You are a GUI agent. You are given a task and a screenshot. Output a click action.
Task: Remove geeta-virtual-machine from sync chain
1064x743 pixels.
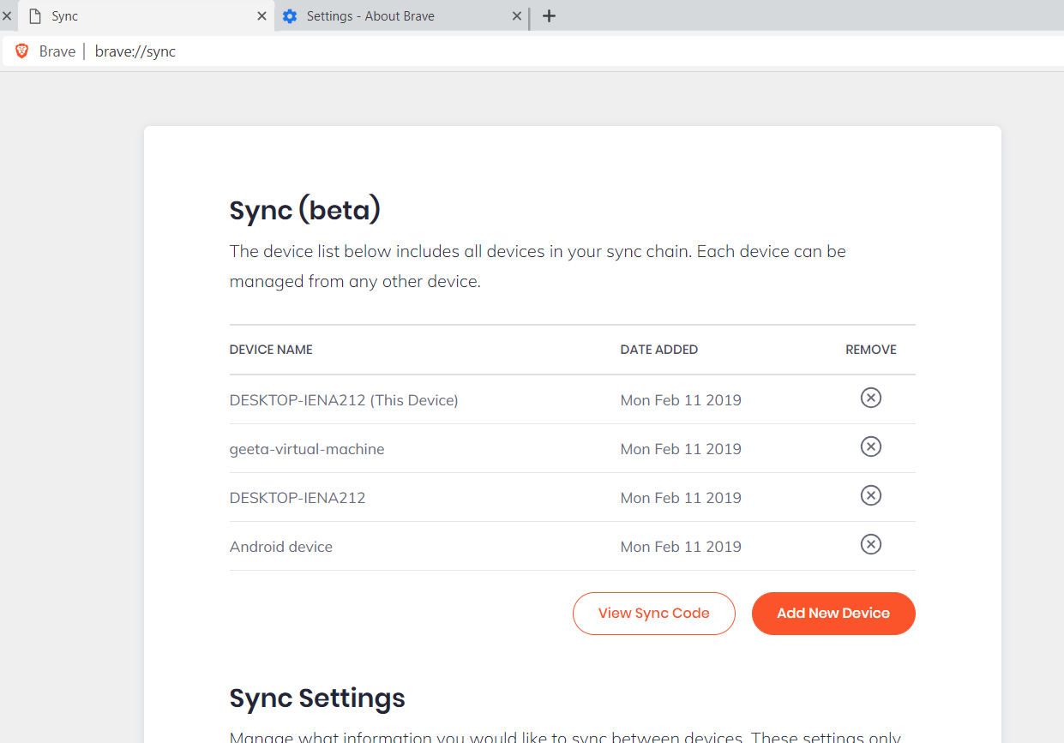point(870,446)
